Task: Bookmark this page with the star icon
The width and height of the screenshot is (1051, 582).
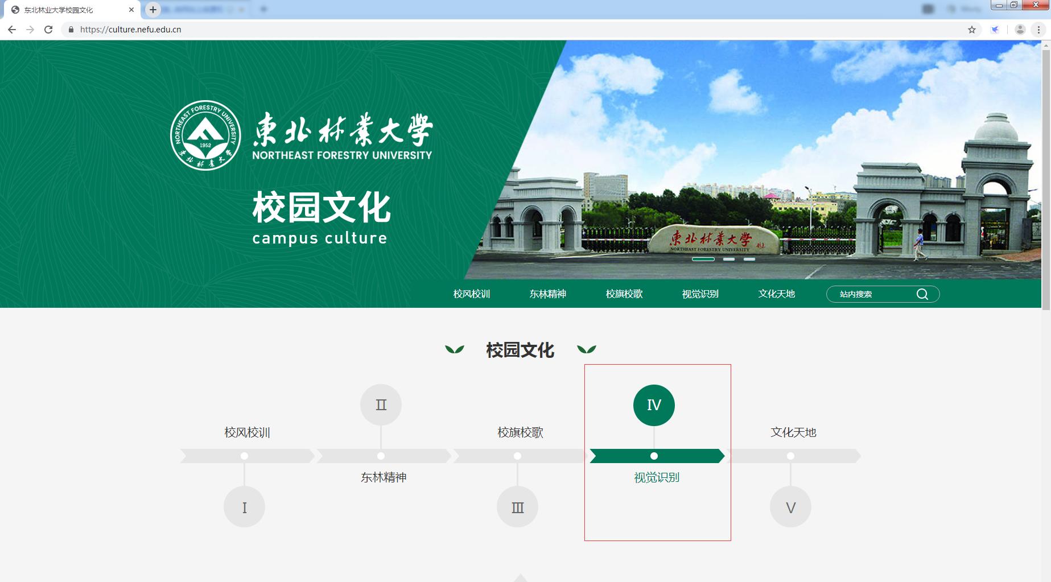Action: click(x=972, y=30)
